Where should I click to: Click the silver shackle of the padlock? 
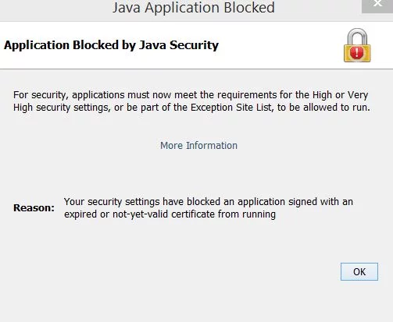pyautogui.click(x=357, y=37)
